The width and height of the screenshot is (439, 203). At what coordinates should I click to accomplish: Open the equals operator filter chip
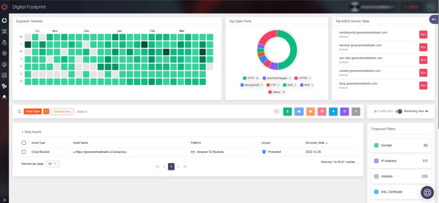pyautogui.click(x=46, y=112)
